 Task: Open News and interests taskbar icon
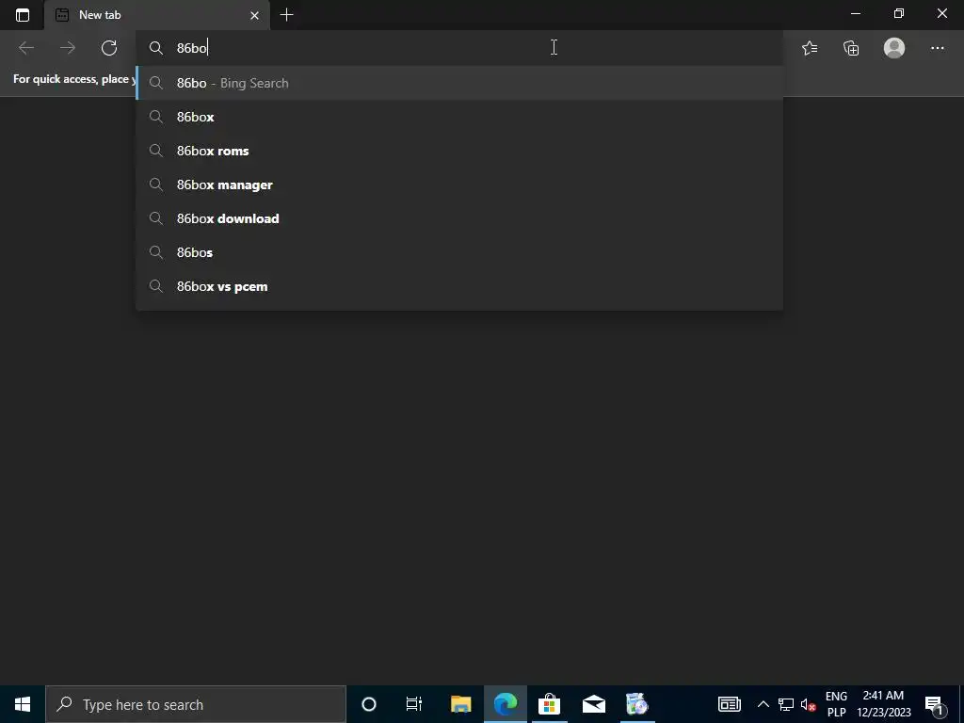[730, 704]
